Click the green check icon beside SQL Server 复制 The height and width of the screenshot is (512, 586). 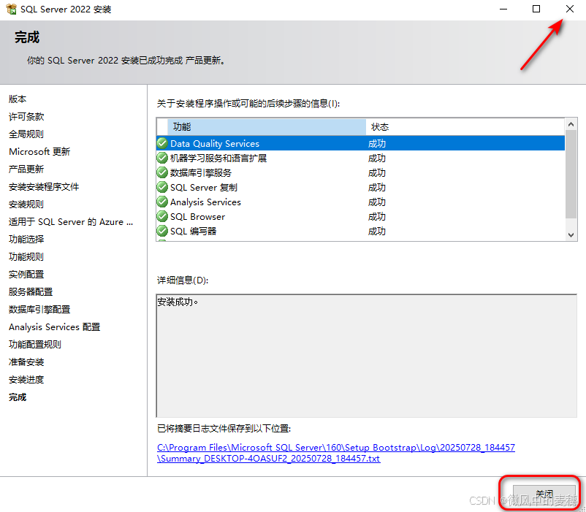click(162, 187)
